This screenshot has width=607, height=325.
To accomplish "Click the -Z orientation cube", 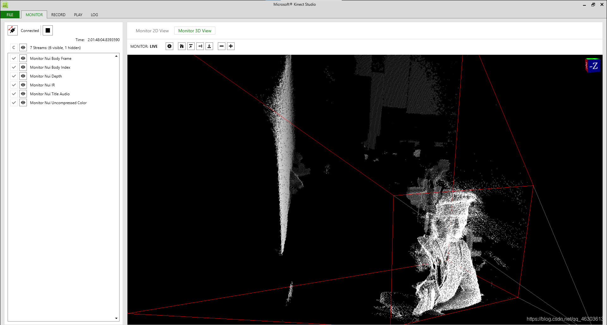I will pyautogui.click(x=592, y=66).
